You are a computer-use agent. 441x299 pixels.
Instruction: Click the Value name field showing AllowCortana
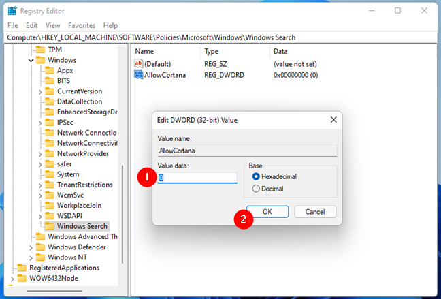[x=247, y=151]
